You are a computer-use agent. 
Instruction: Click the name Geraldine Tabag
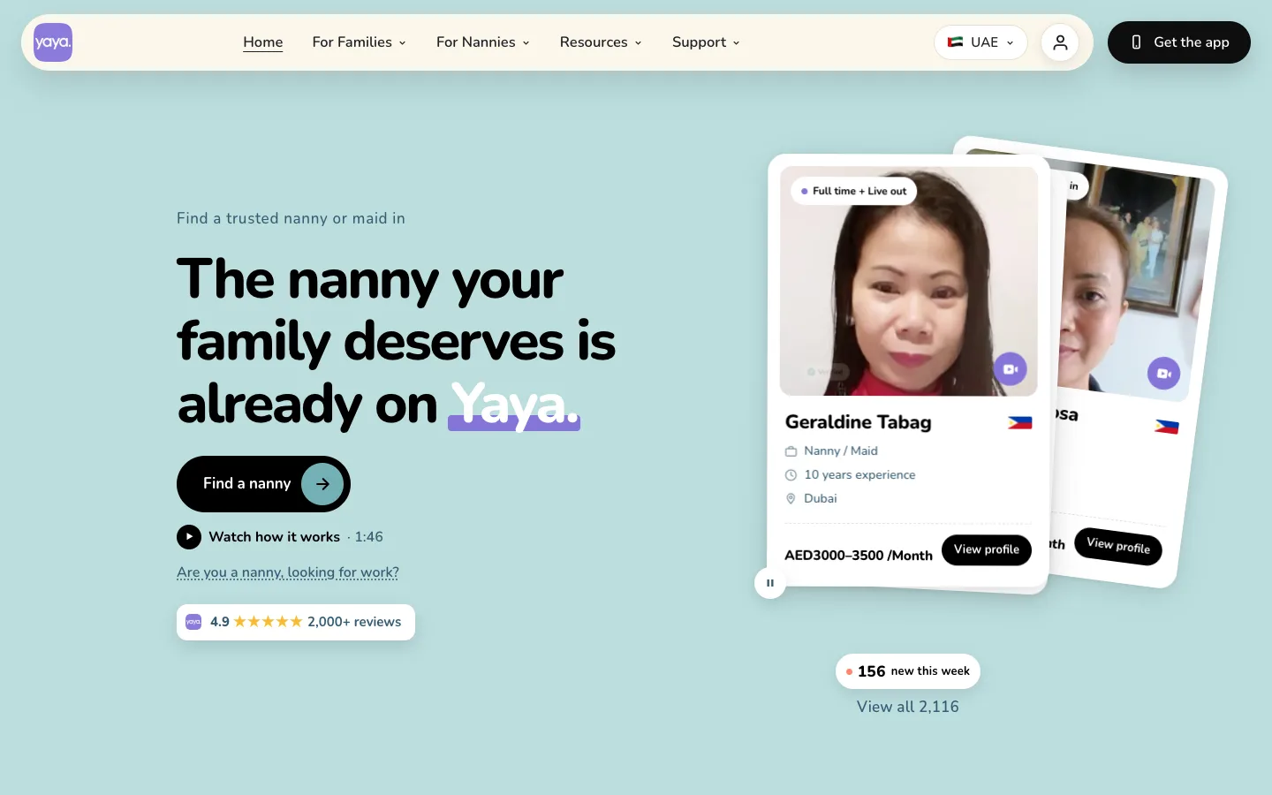tap(858, 422)
